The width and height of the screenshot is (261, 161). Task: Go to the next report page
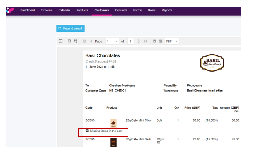pyautogui.click(x=139, y=41)
